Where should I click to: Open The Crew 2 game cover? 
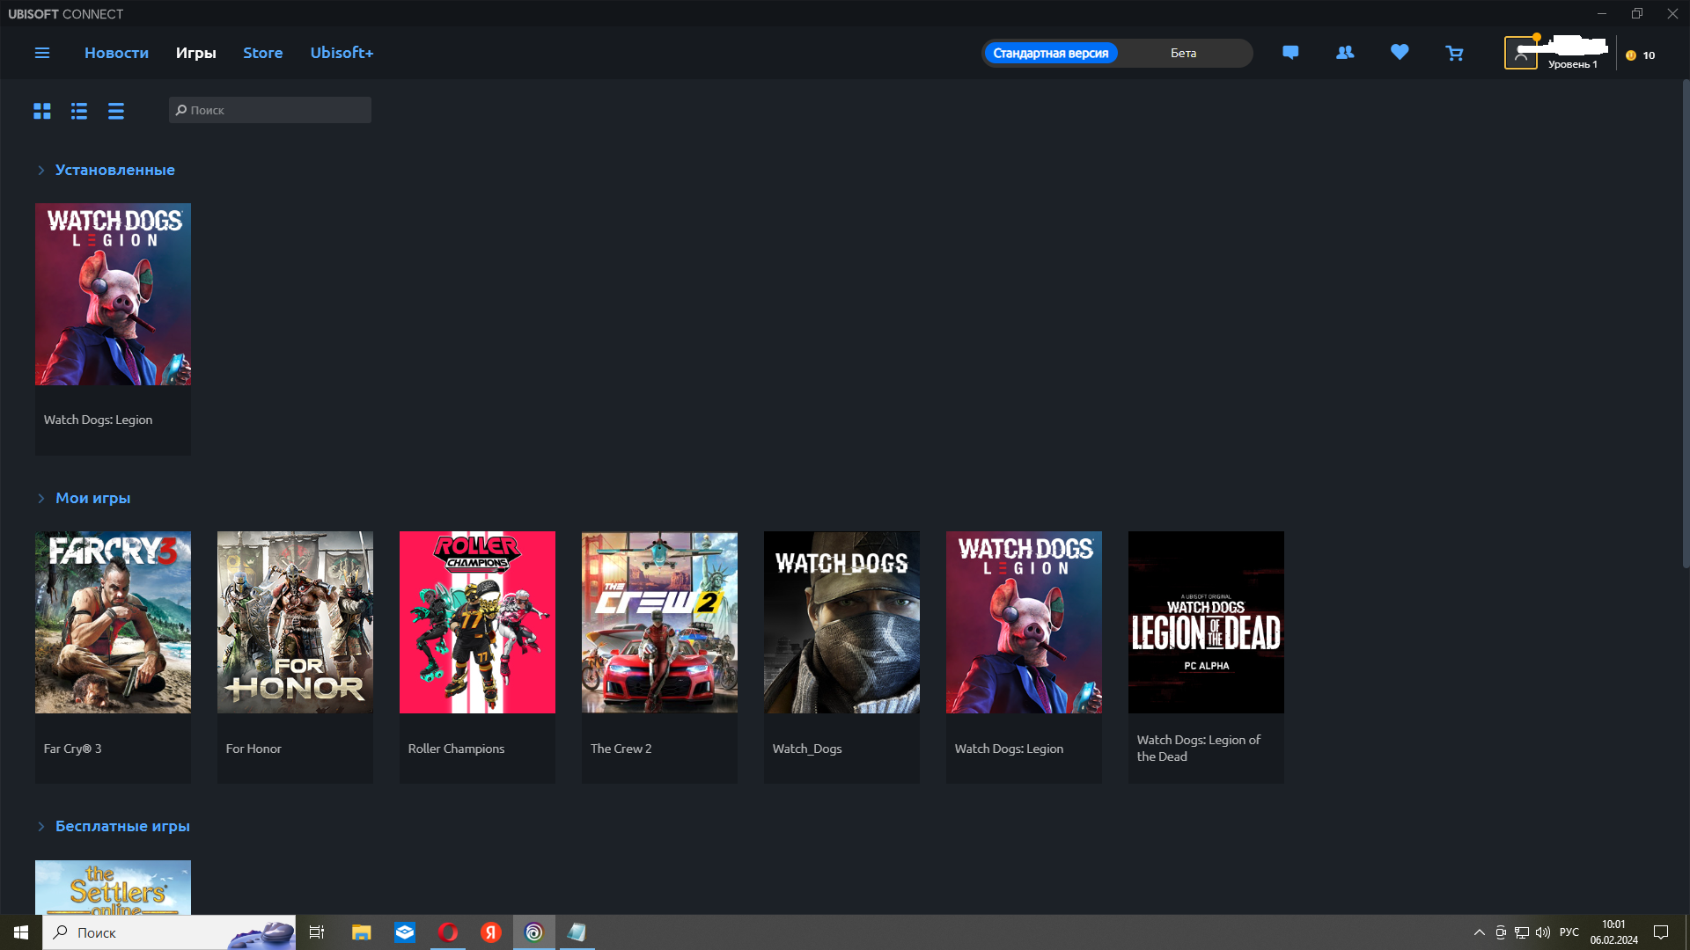point(659,622)
